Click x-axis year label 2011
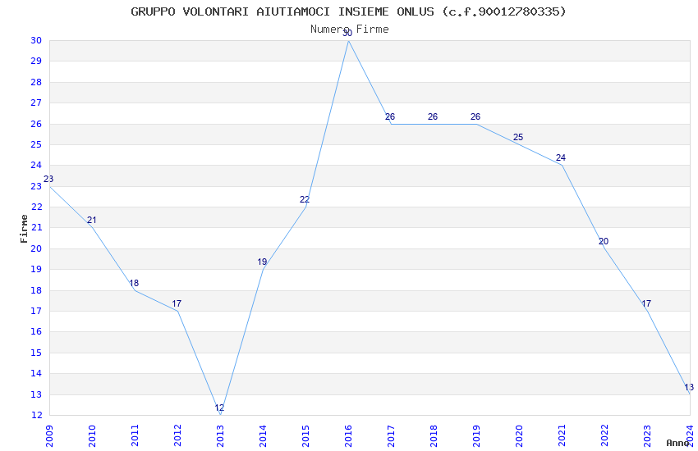Viewport: 698px width, 451px height. coord(135,435)
